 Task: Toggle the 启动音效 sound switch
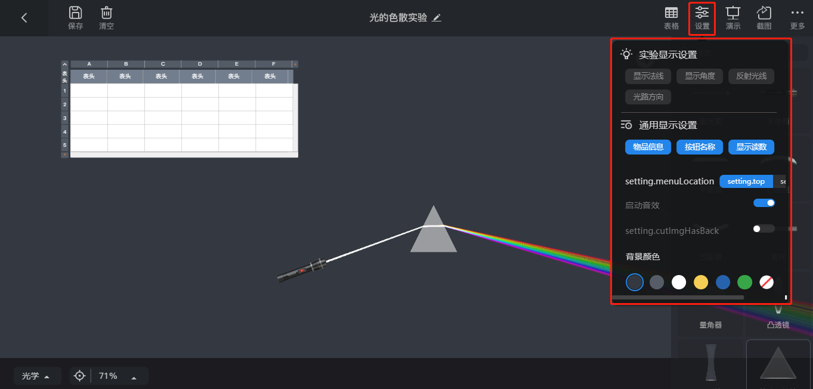[764, 203]
